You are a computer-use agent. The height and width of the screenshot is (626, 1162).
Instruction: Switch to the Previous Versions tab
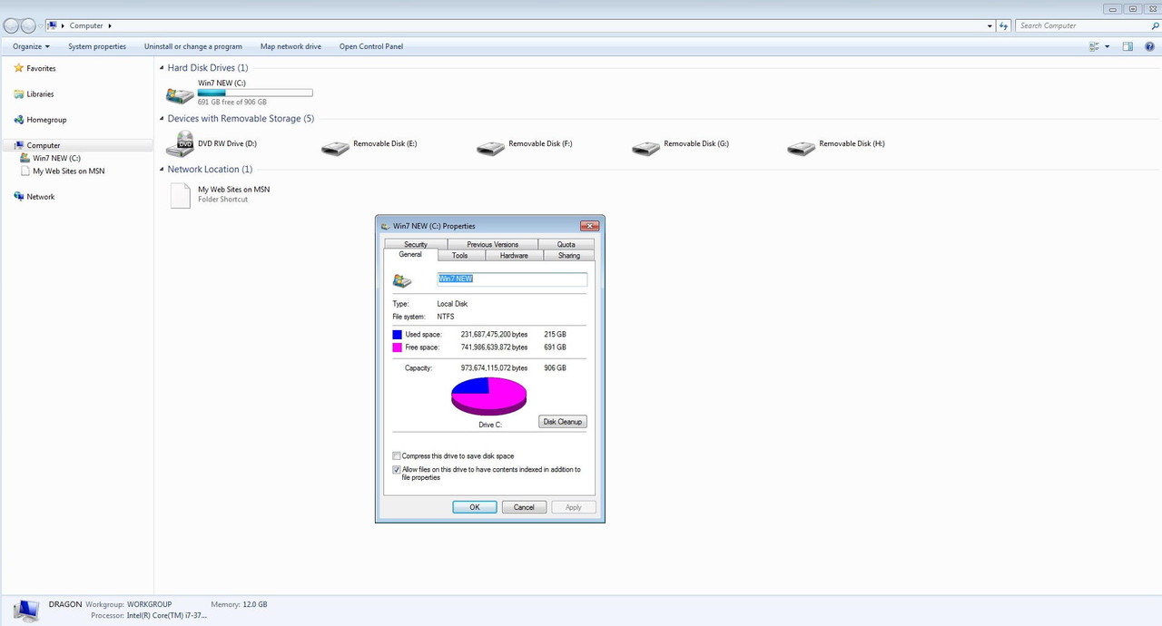[493, 244]
